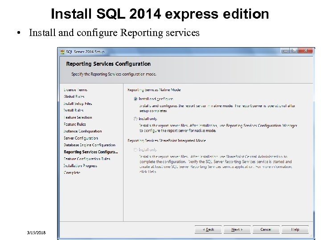
Task: Select the Feature Rules step
Action: point(75,124)
